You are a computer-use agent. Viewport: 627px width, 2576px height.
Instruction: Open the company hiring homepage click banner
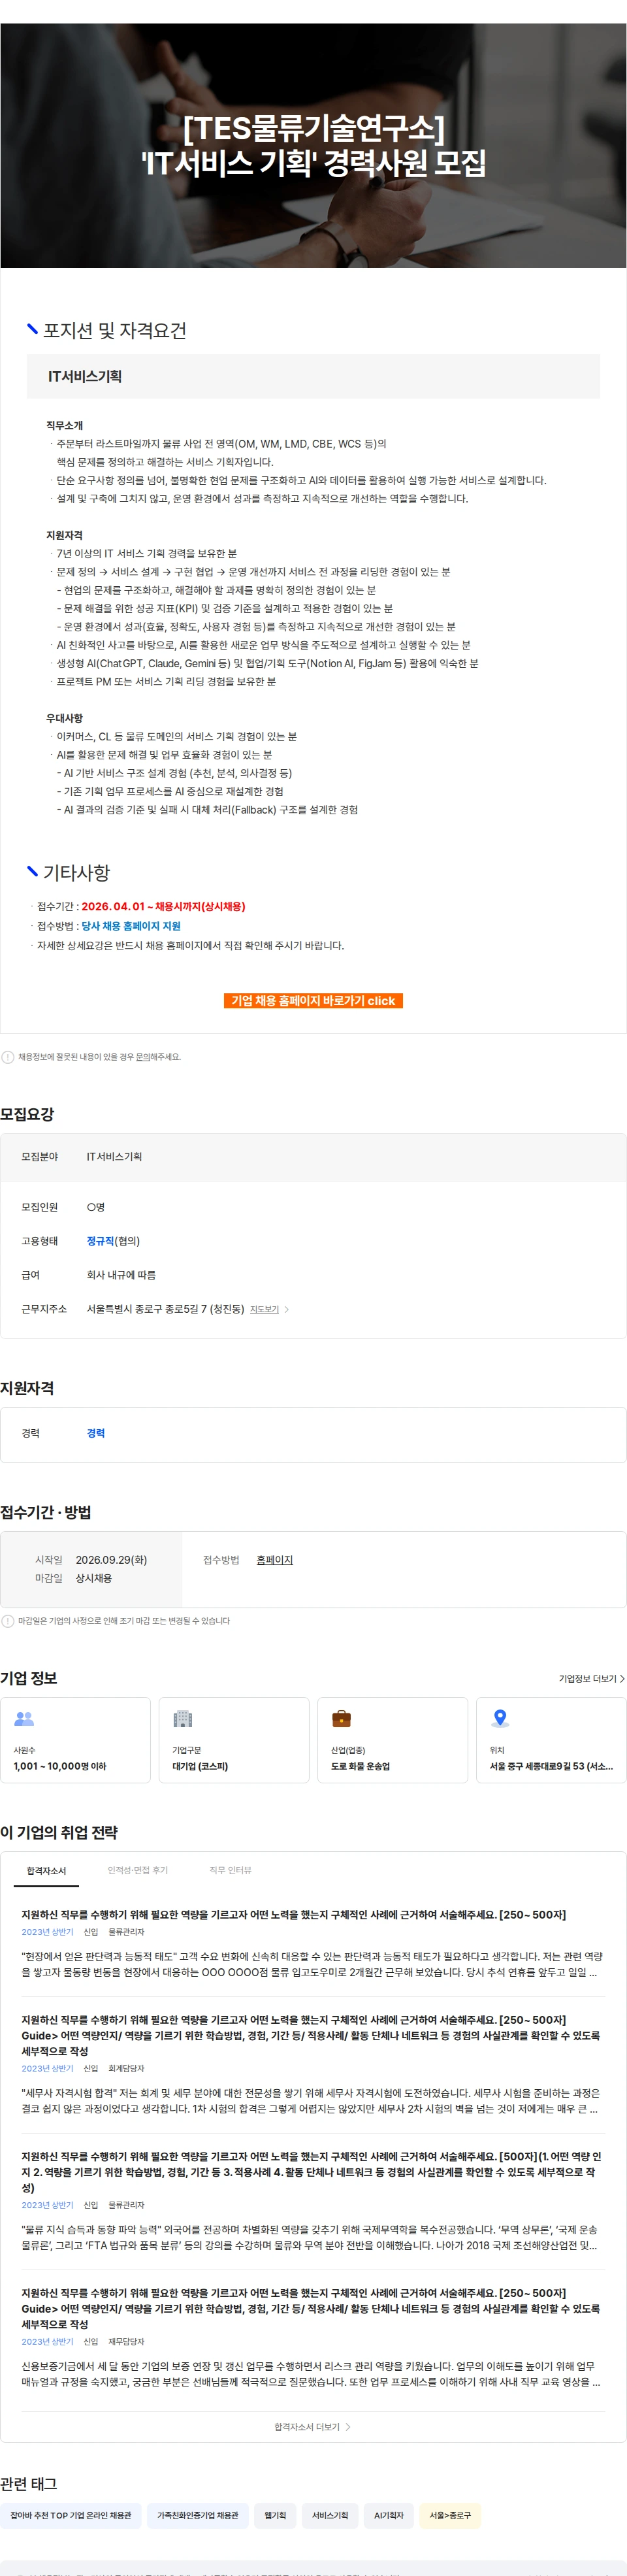click(313, 1000)
